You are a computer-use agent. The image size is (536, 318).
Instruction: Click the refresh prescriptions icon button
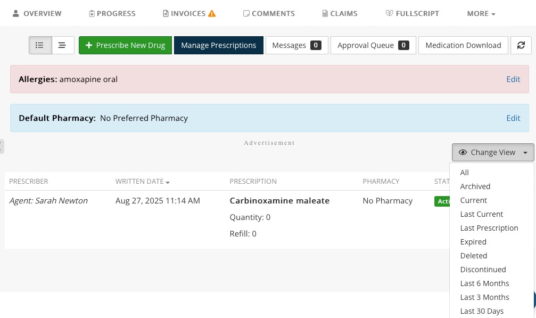521,45
